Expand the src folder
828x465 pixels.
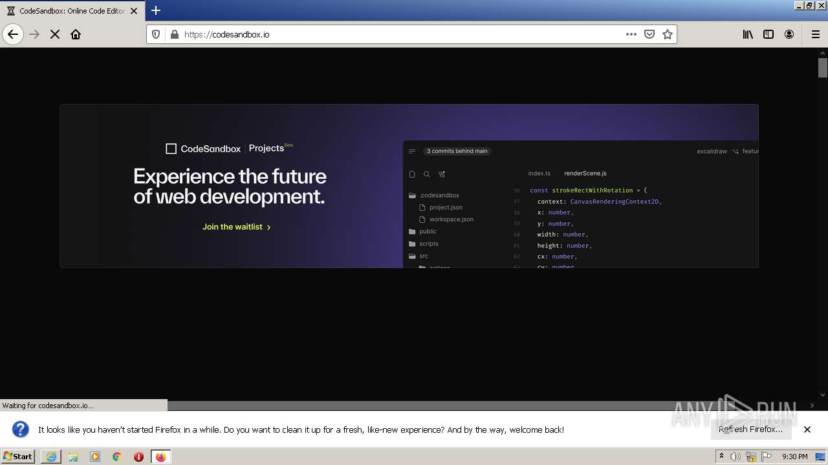tap(419, 256)
